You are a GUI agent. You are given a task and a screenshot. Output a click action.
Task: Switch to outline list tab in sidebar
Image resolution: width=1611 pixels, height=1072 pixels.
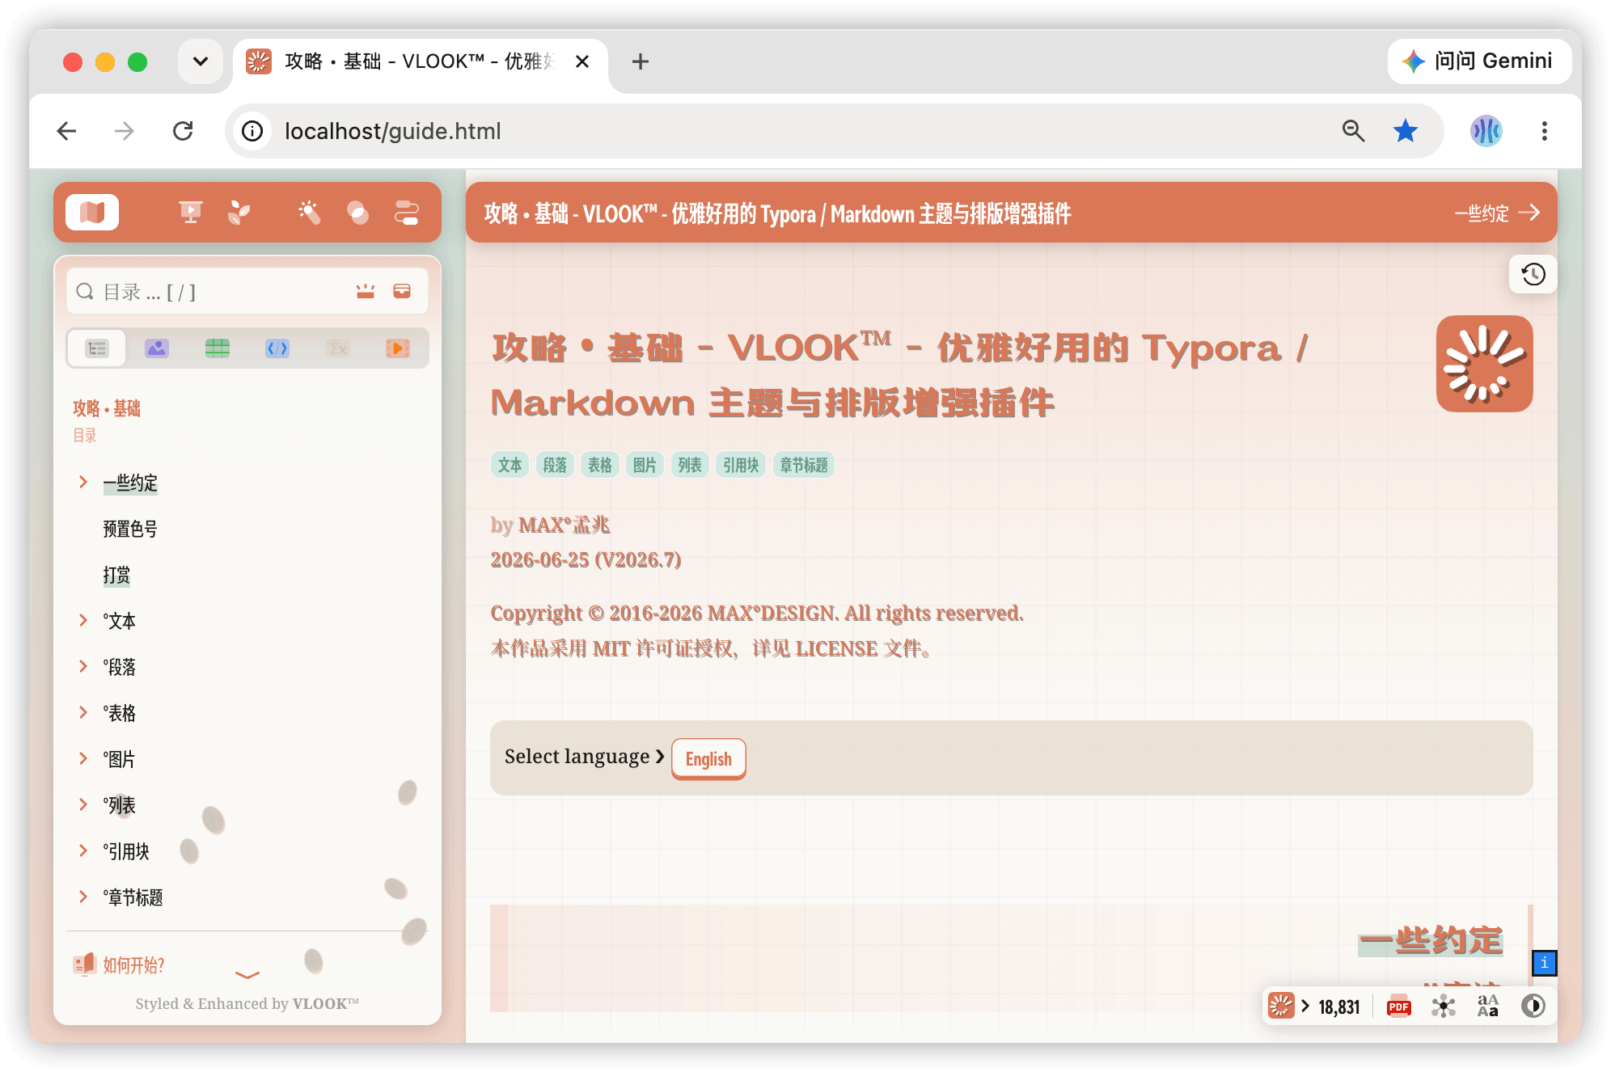97,348
